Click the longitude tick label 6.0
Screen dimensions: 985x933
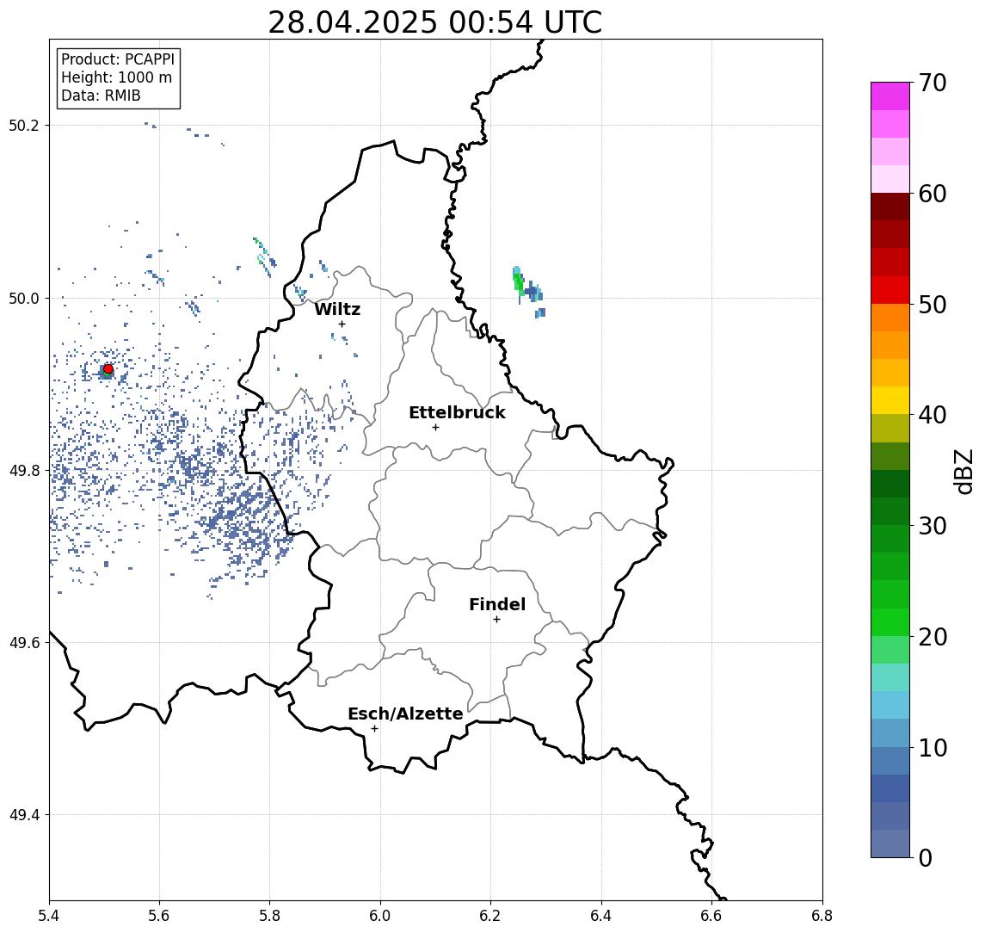(381, 916)
